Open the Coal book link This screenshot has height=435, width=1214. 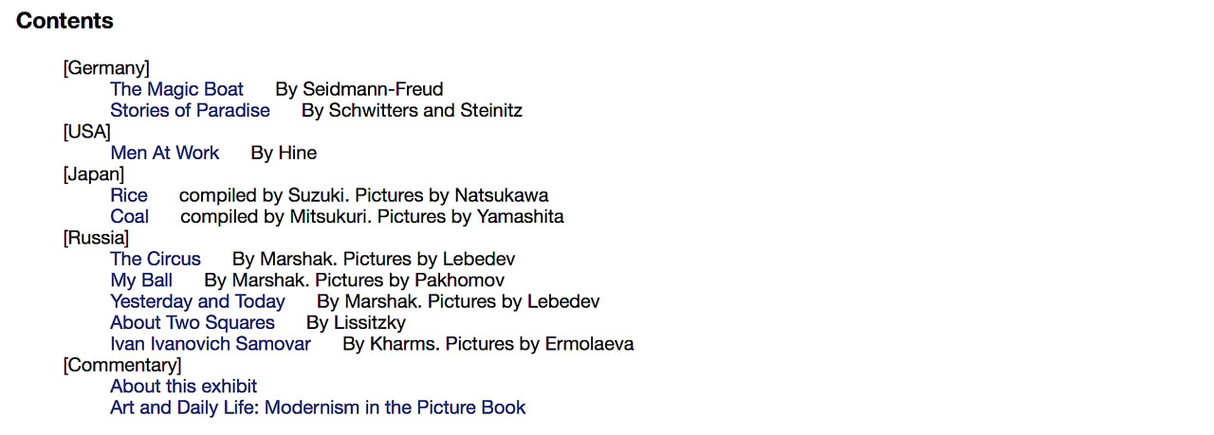[129, 217]
